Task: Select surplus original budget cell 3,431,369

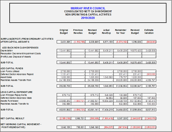Action: (64, 42)
